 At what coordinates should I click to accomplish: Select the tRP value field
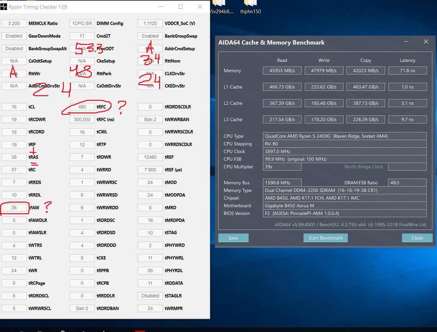(14, 145)
